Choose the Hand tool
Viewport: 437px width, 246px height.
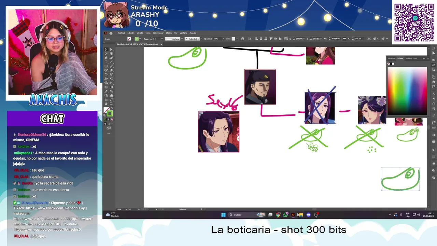(x=106, y=104)
